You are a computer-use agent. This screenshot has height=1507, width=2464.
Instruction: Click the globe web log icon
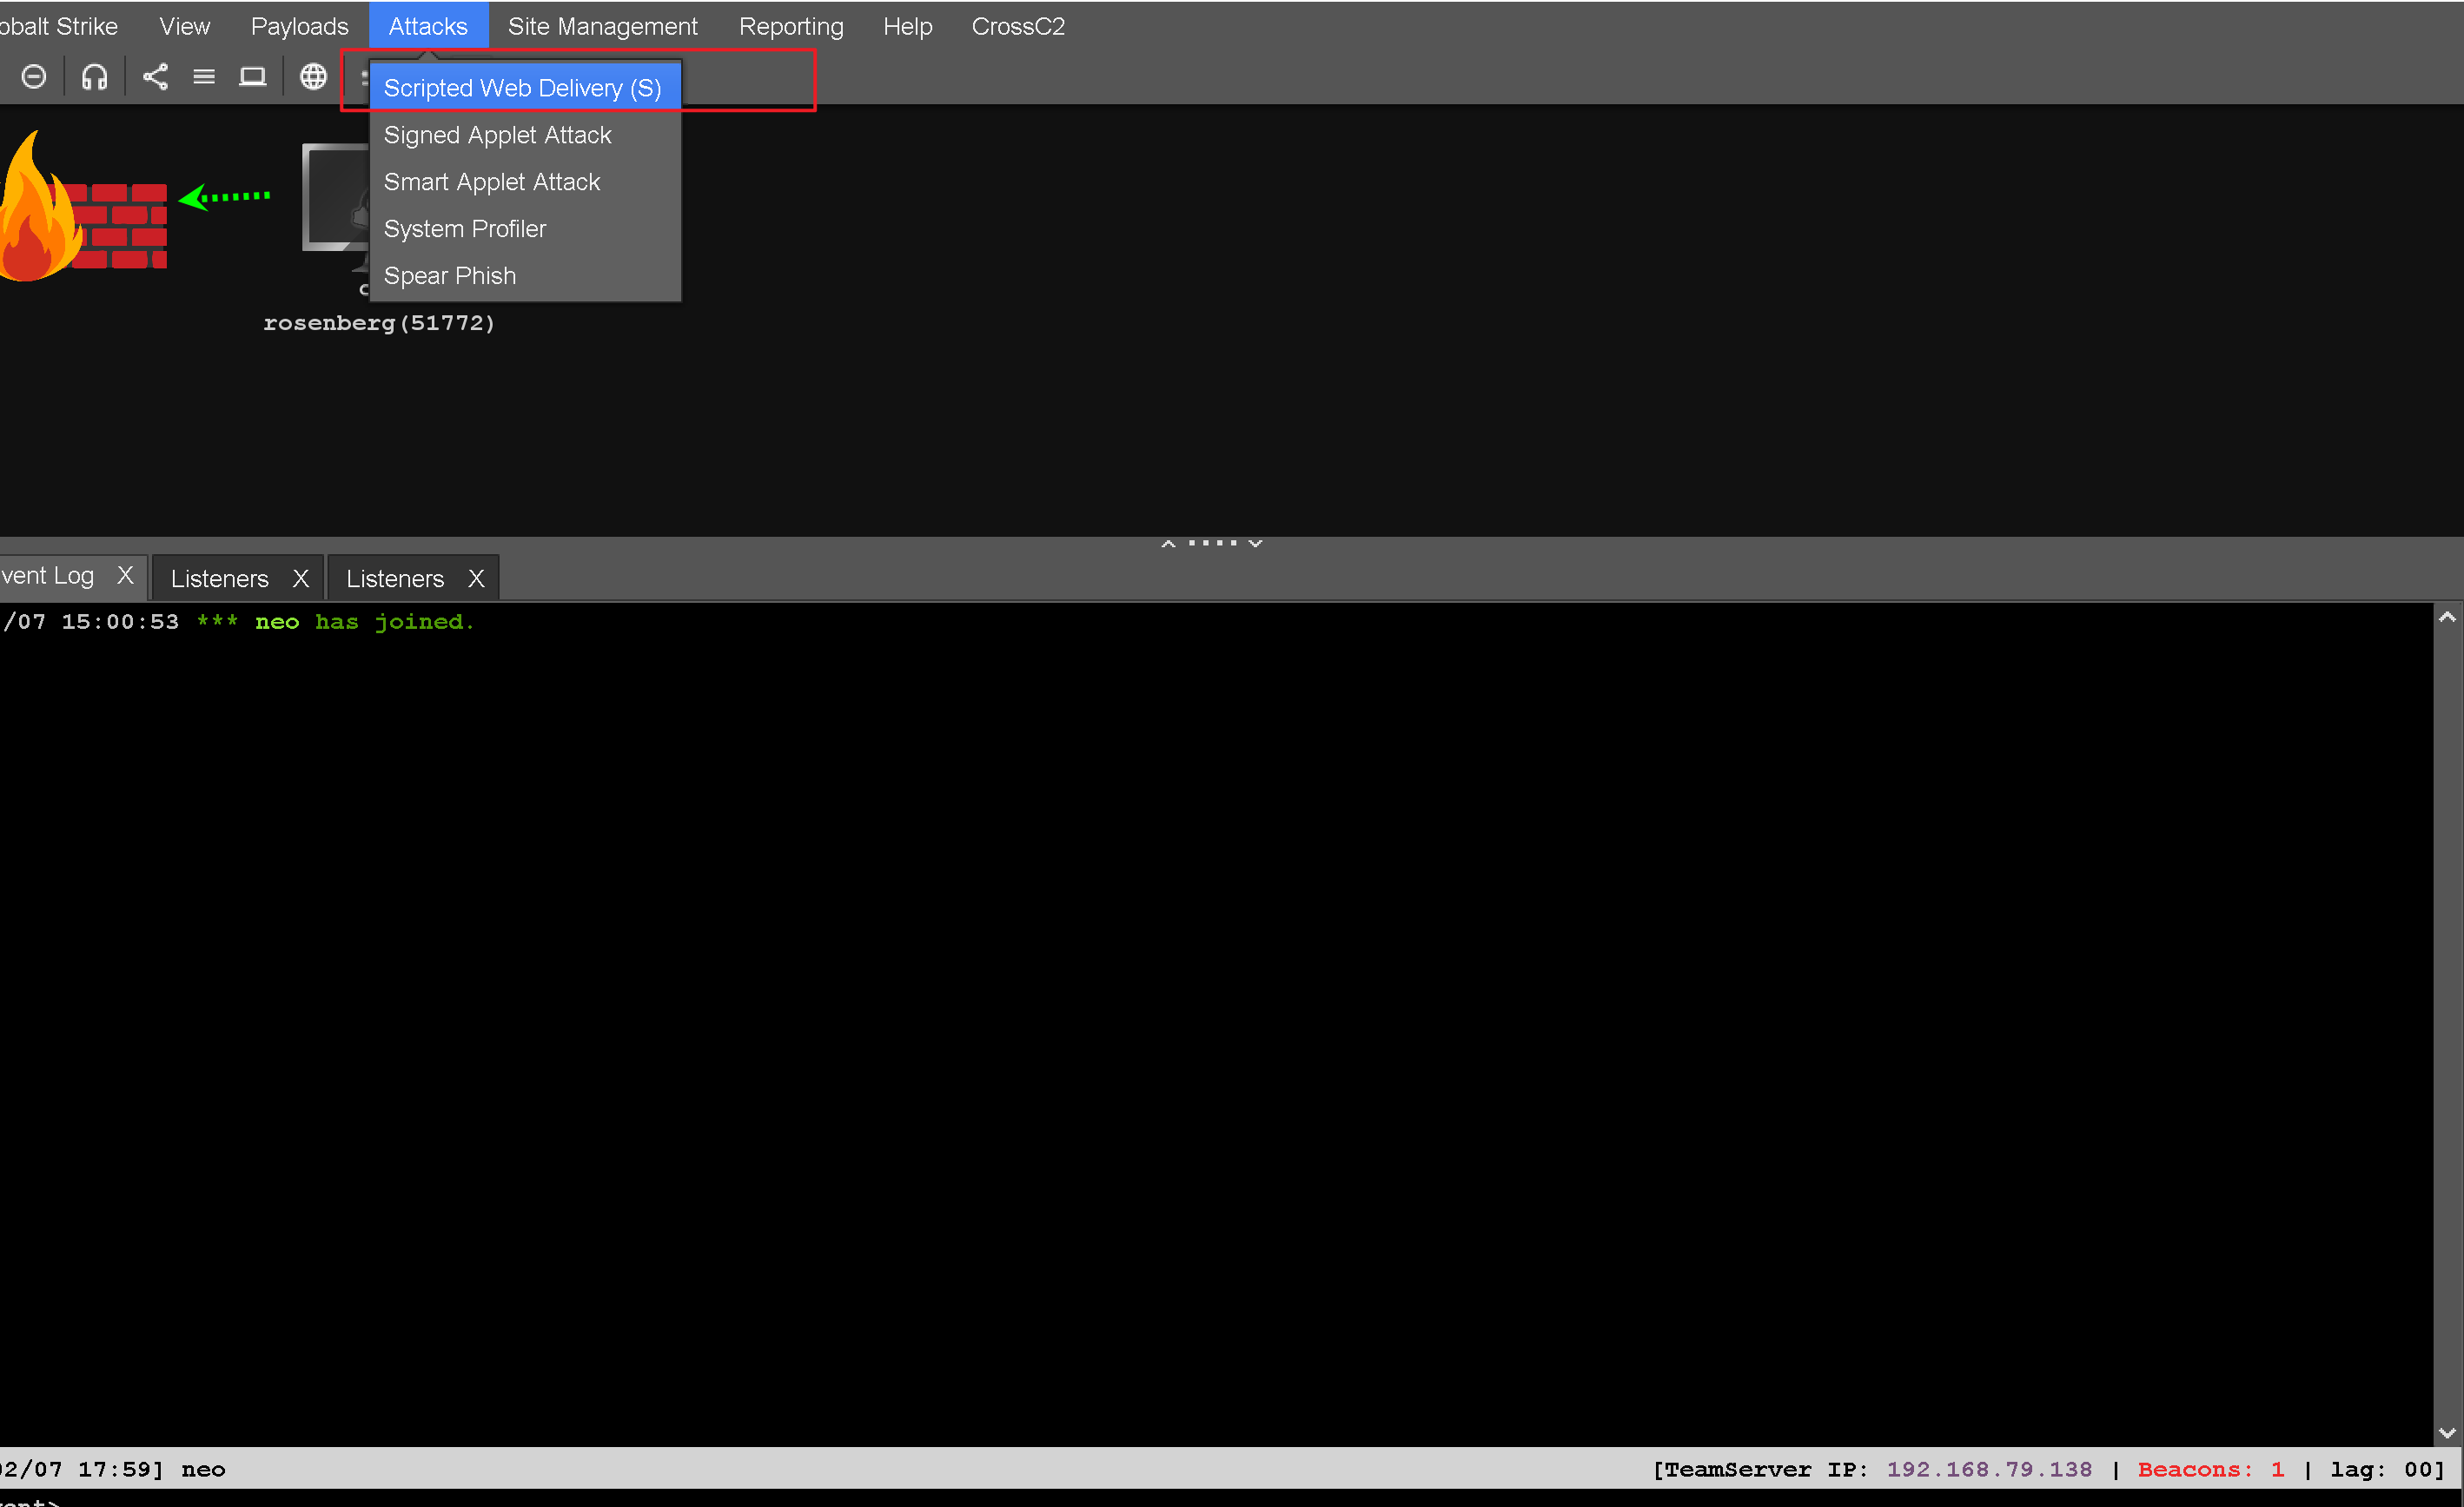click(x=313, y=76)
